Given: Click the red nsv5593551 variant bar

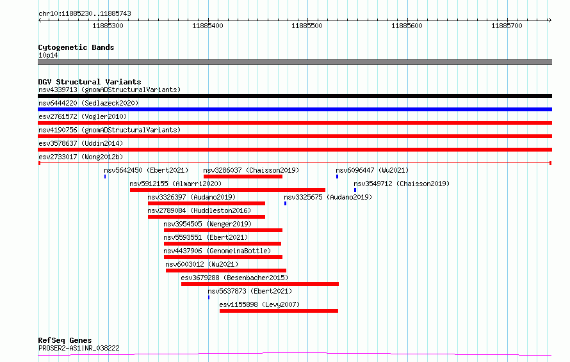Looking at the screenshot, I should click(222, 244).
